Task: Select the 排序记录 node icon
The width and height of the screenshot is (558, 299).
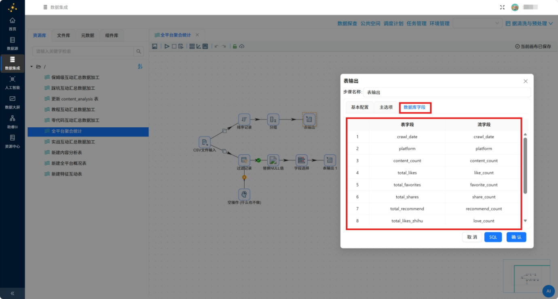Action: 244,119
